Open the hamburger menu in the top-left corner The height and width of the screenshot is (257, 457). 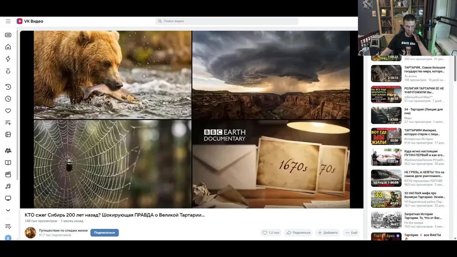pyautogui.click(x=8, y=21)
